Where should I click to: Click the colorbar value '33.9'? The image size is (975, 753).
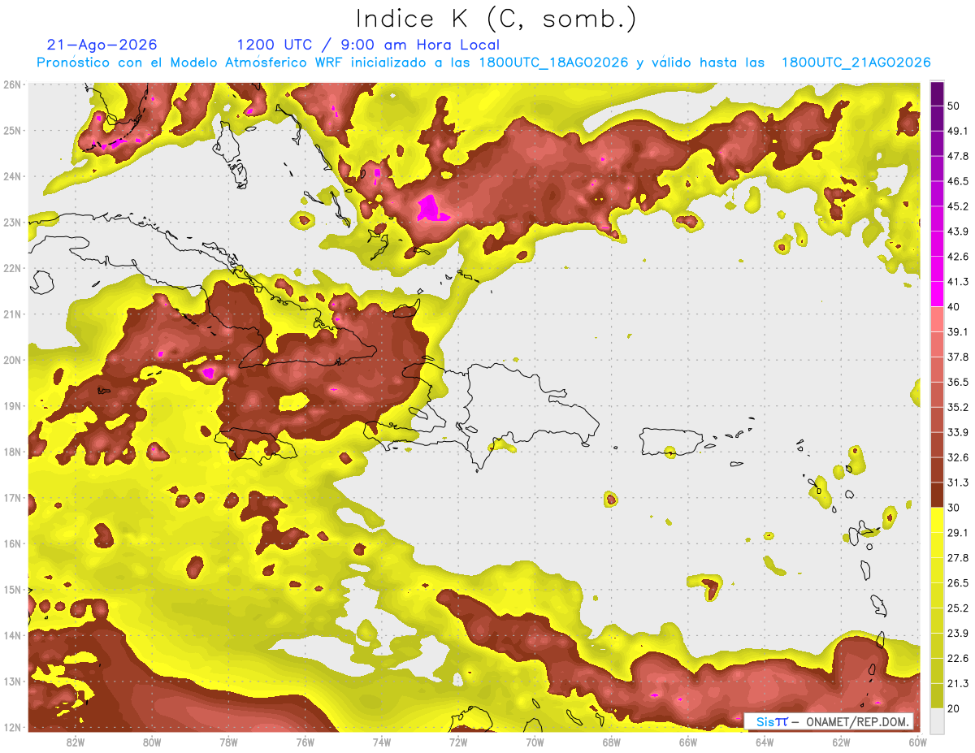pos(958,432)
